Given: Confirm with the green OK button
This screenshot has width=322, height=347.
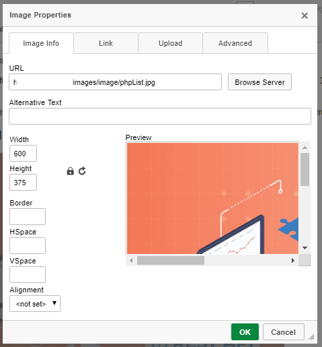Looking at the screenshot, I should [245, 332].
